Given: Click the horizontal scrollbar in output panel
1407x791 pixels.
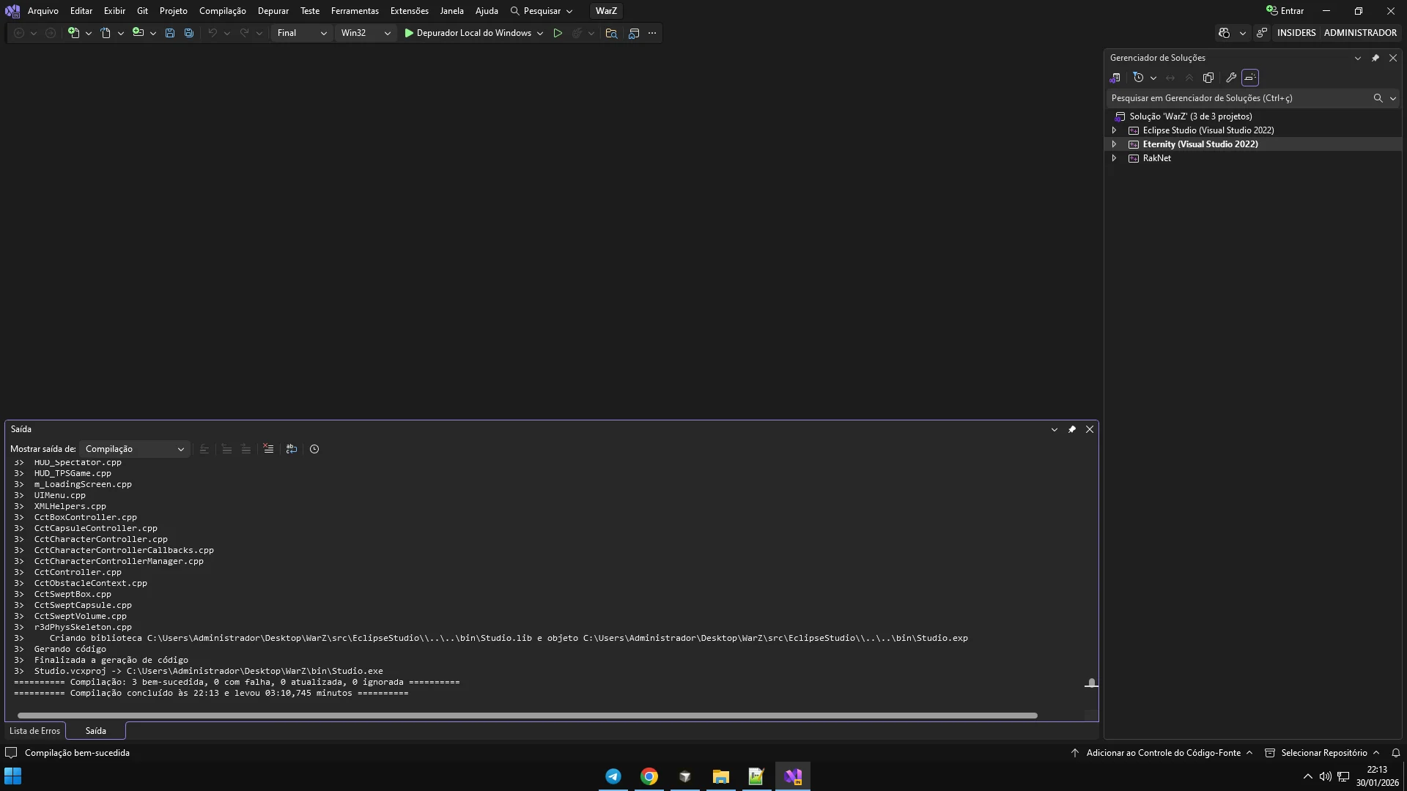Looking at the screenshot, I should tap(528, 716).
